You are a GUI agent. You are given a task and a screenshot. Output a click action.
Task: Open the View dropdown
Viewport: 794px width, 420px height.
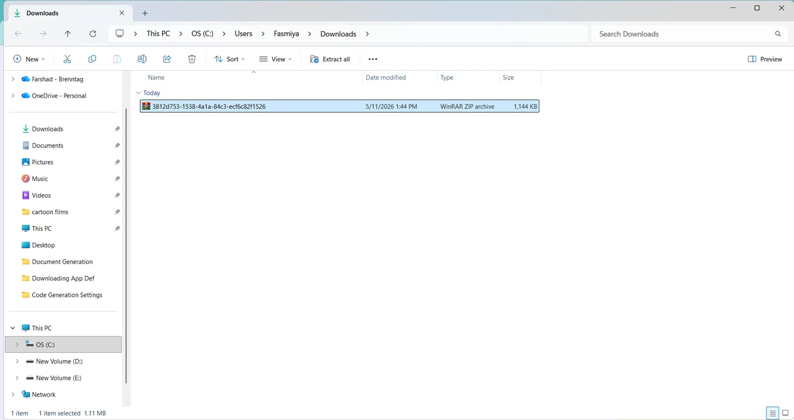click(x=275, y=59)
